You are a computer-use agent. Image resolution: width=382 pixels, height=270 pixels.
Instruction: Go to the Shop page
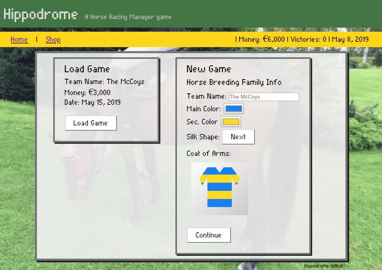(x=53, y=39)
